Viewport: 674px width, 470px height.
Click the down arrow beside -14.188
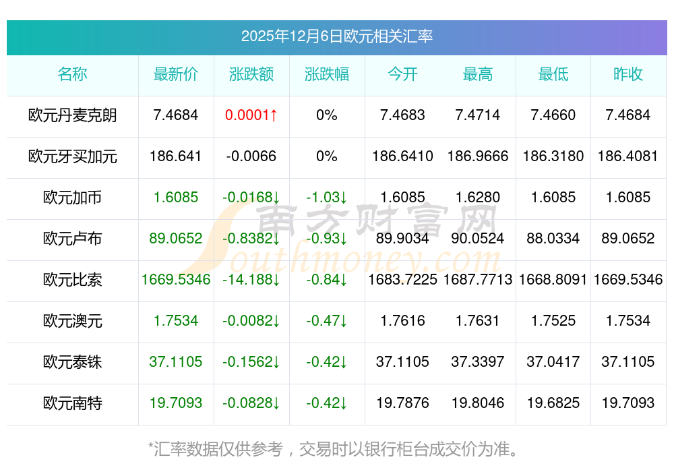click(x=276, y=280)
